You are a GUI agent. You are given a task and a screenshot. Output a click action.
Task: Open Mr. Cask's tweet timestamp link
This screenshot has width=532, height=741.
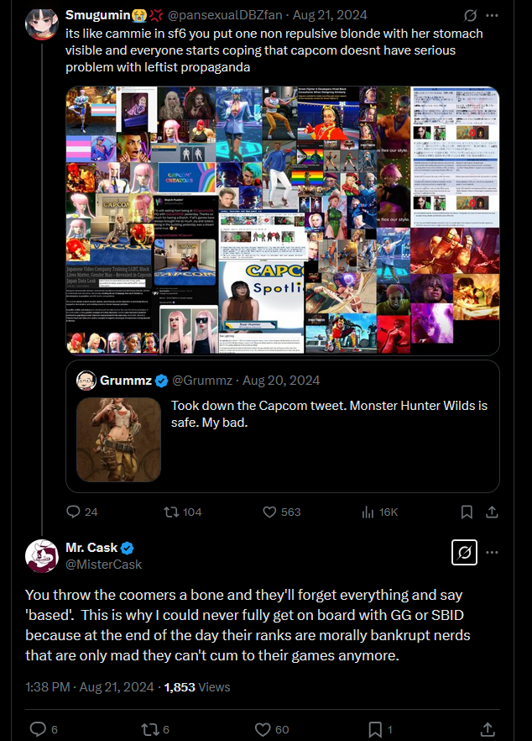[89, 686]
